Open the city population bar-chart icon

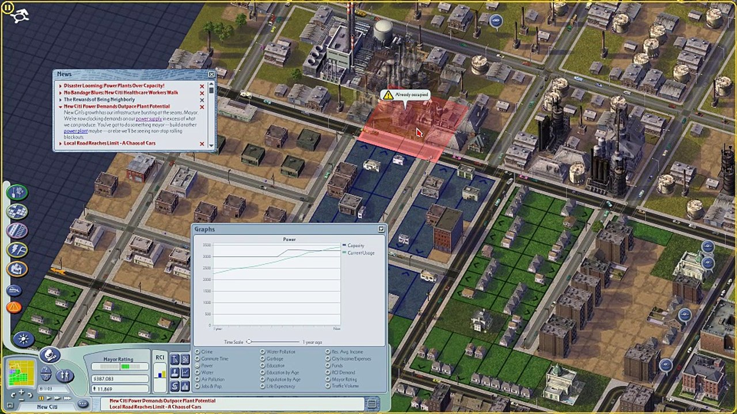tap(185, 385)
